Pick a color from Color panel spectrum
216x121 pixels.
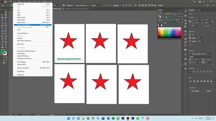pyautogui.click(x=169, y=33)
